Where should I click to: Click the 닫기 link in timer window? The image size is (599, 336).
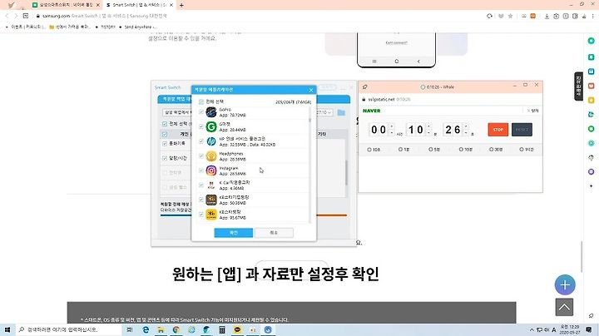pyautogui.click(x=532, y=111)
